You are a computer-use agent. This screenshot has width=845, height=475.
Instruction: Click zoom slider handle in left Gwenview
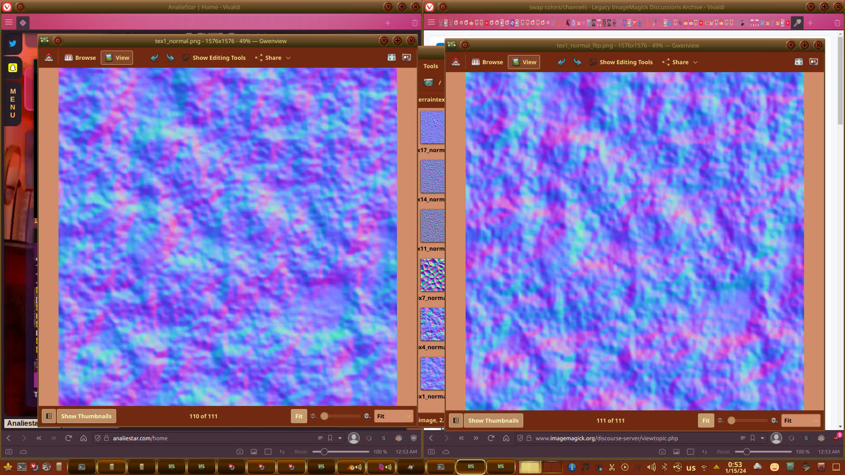click(x=324, y=416)
